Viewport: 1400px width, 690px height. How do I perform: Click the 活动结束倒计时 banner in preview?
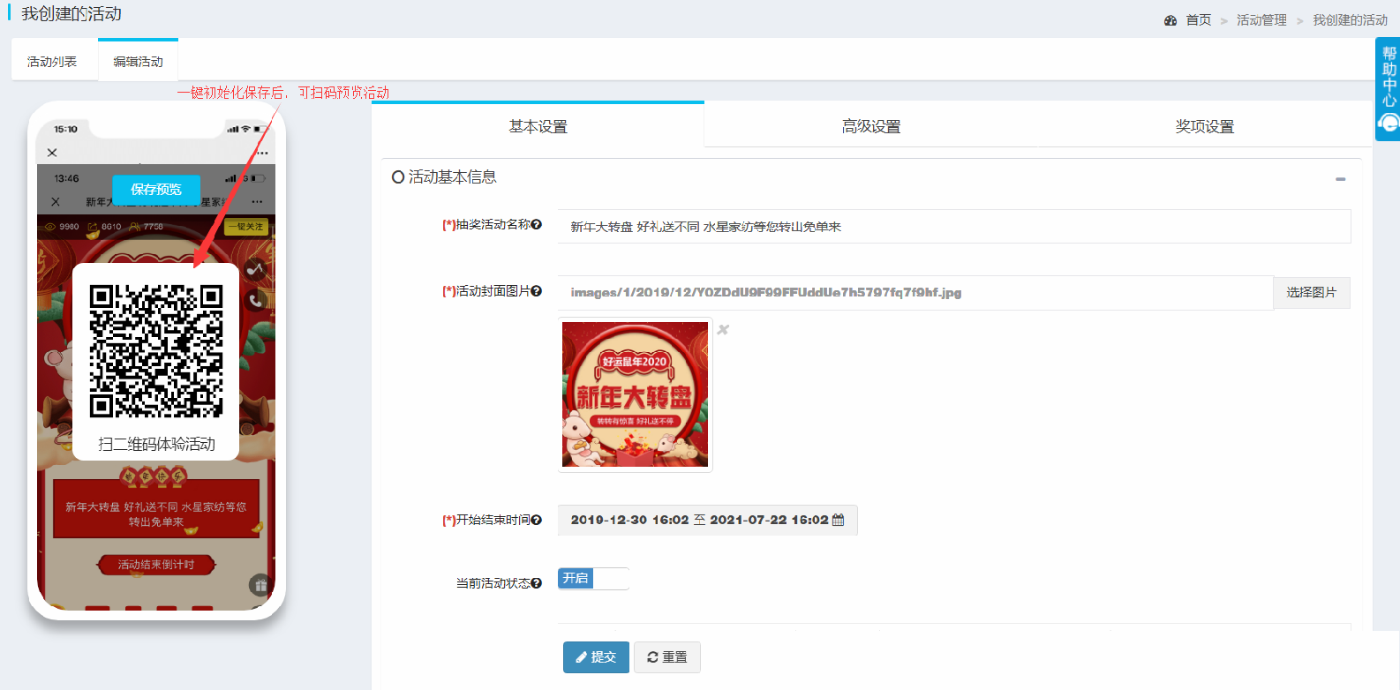point(156,565)
